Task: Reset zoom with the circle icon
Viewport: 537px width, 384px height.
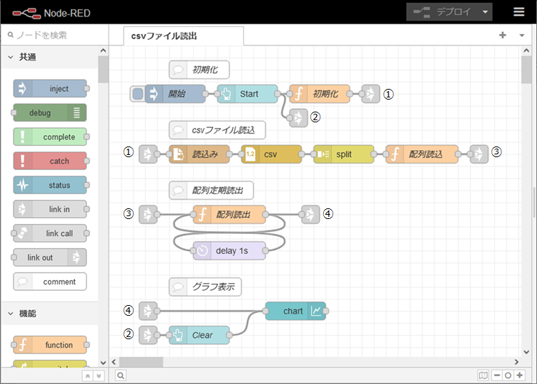Action: (x=509, y=375)
